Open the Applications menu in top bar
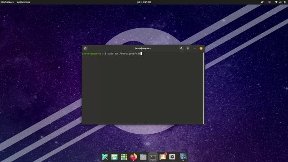 click(23, 2)
